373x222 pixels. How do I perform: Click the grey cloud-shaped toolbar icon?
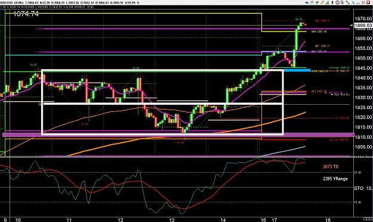click(358, 3)
